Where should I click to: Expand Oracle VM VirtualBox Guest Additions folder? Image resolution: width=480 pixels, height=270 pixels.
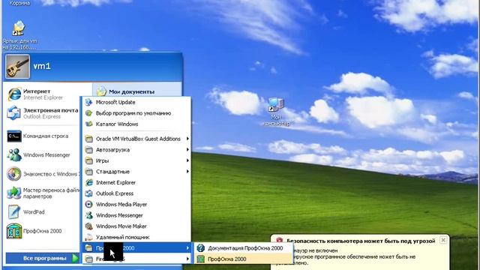(136, 139)
